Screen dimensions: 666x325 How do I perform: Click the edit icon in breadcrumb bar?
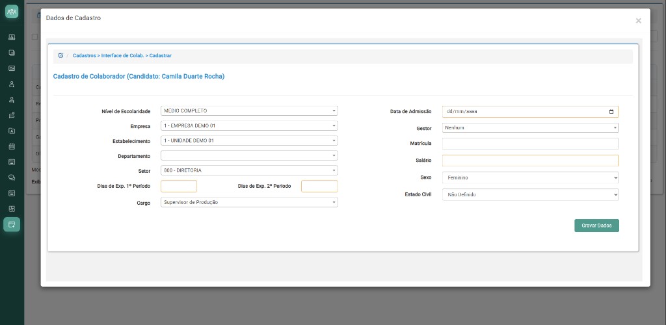60,56
